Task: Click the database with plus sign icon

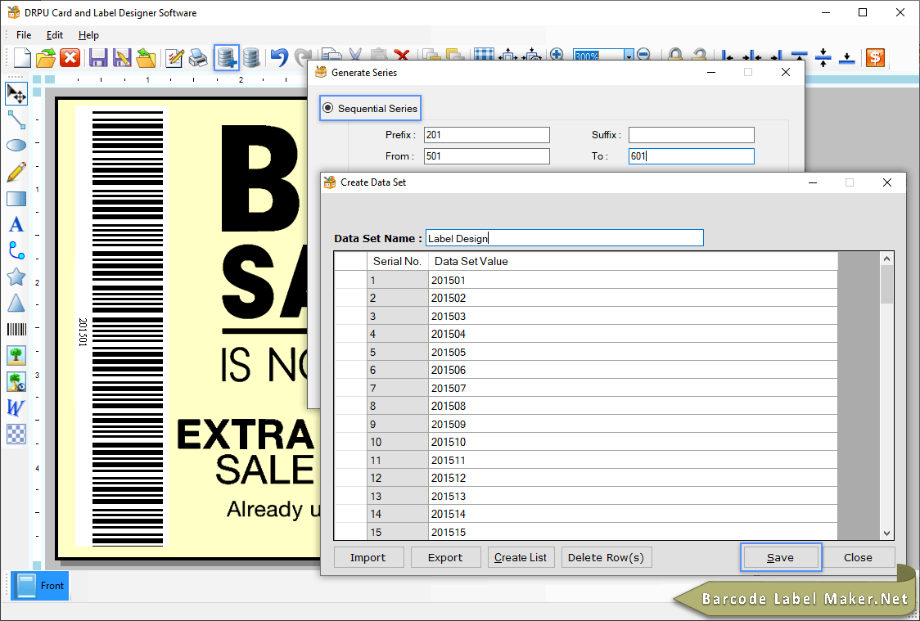Action: 227,57
